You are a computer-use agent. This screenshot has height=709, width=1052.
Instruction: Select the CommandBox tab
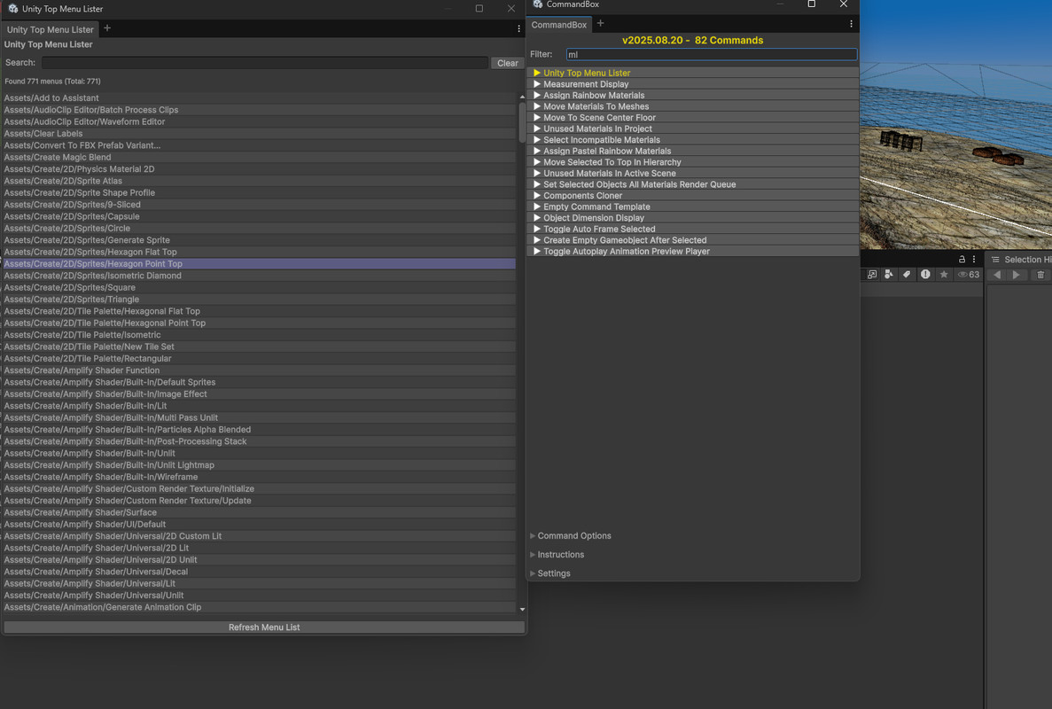coord(558,25)
